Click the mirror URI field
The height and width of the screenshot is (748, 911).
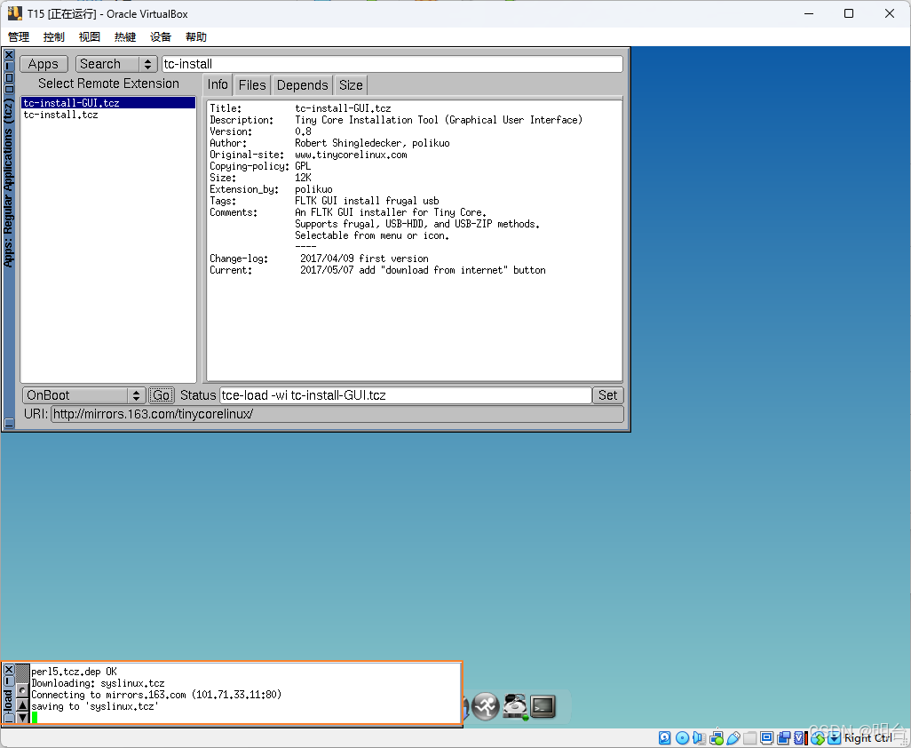337,414
